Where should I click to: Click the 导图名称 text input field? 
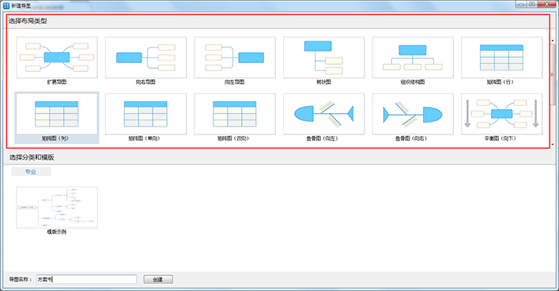(87, 279)
